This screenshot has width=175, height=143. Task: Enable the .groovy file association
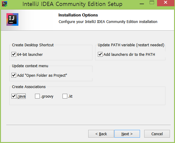pos(37,96)
